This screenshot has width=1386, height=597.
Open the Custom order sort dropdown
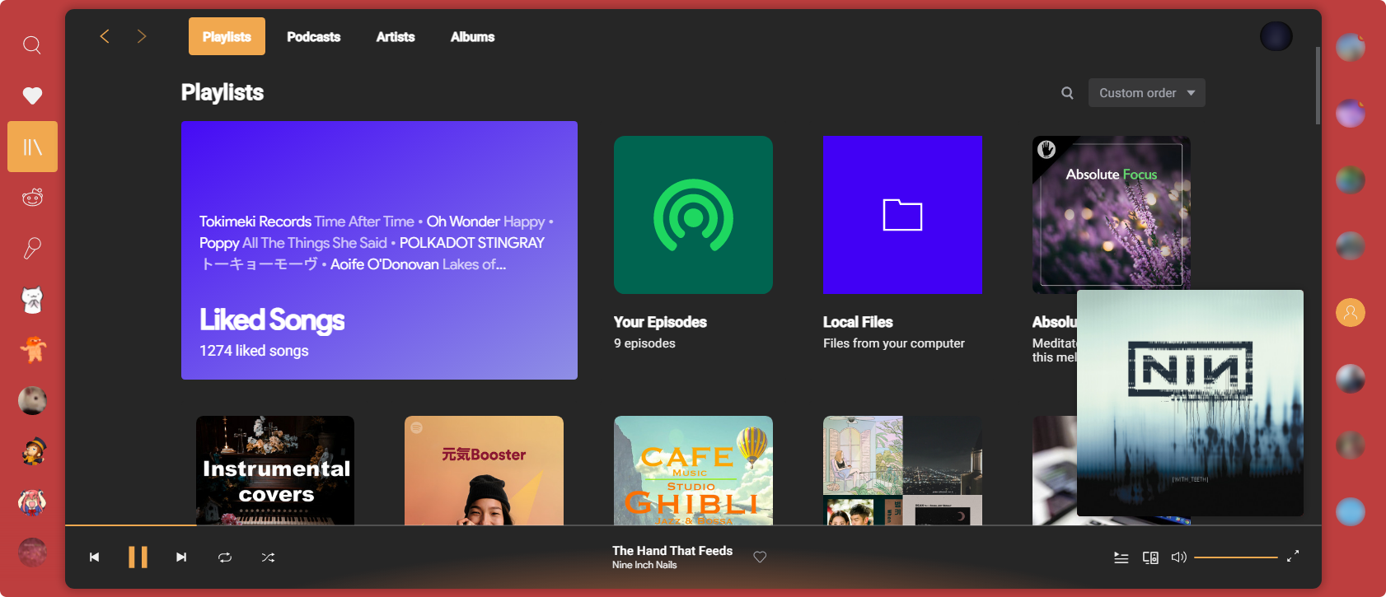point(1146,93)
